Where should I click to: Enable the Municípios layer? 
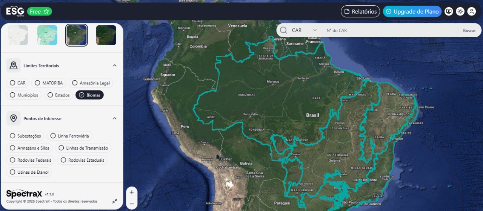tap(24, 95)
